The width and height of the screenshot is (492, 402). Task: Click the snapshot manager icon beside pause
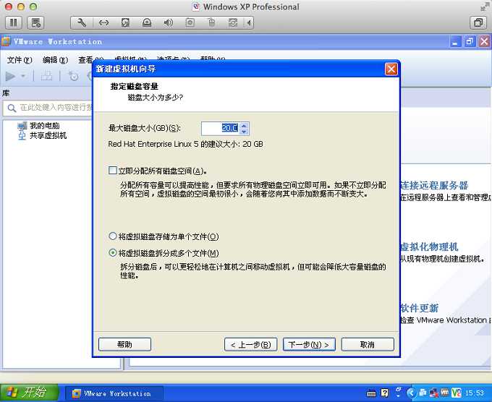35,22
